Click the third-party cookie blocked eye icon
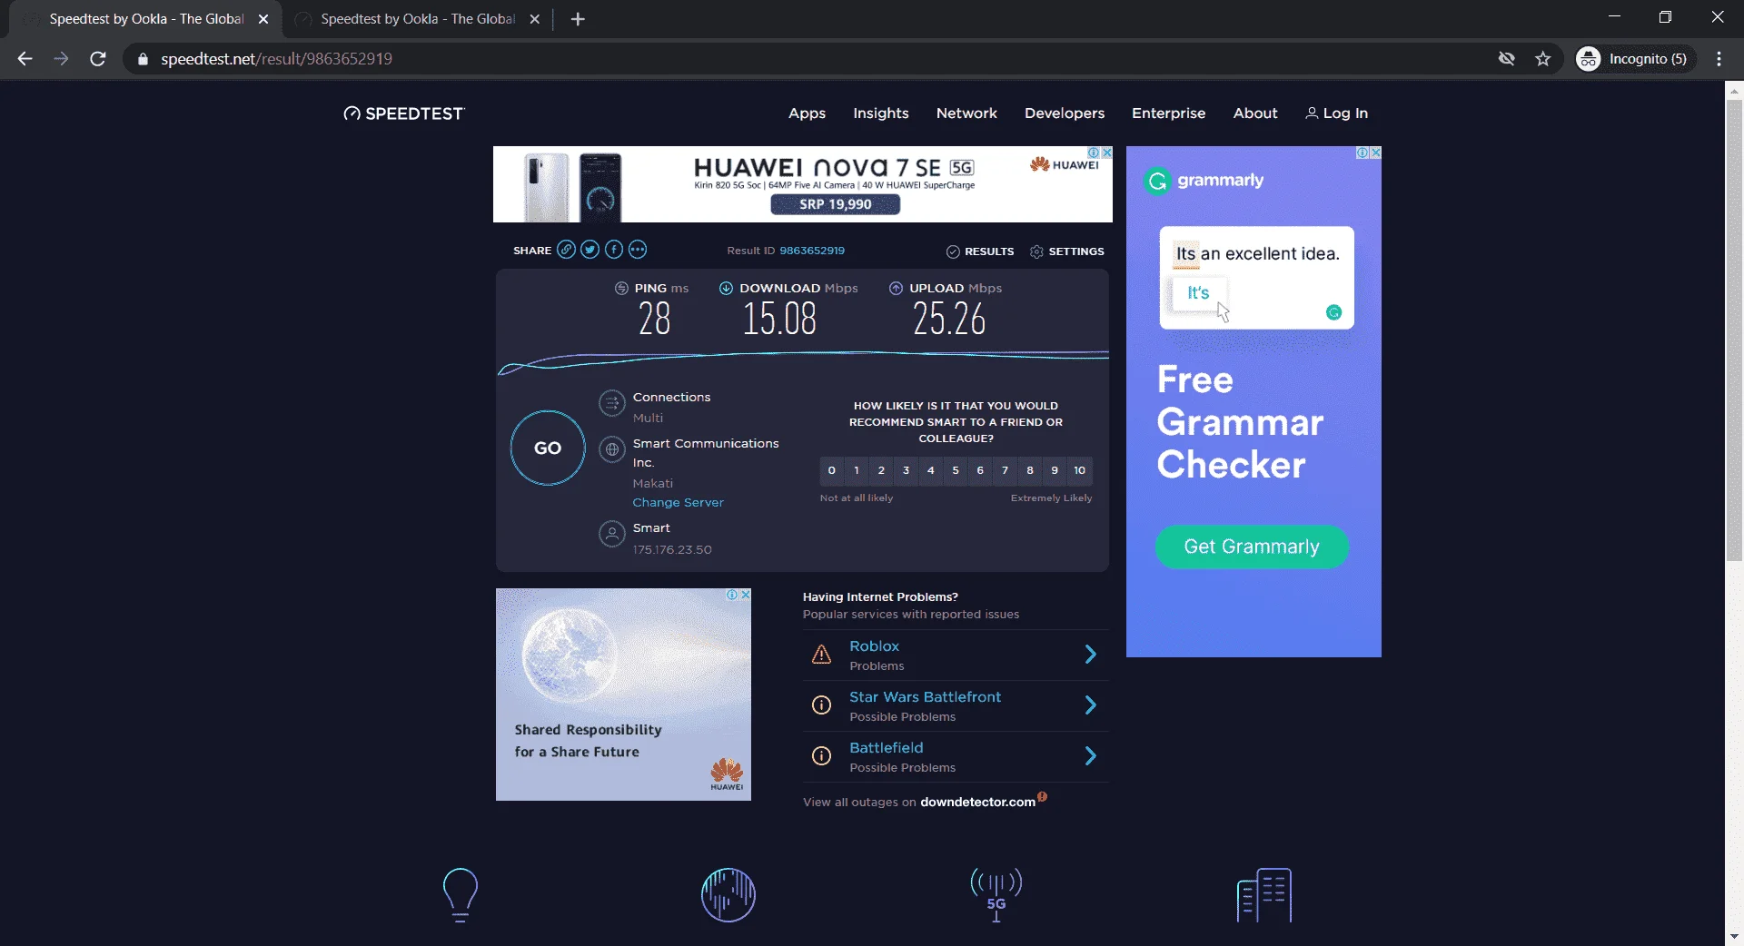The height and width of the screenshot is (946, 1744). pos(1507,59)
